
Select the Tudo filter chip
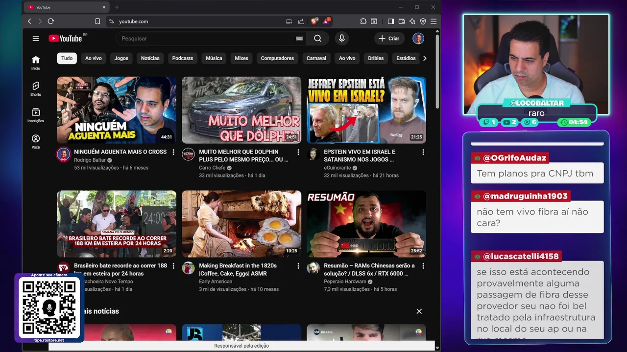[x=67, y=58]
